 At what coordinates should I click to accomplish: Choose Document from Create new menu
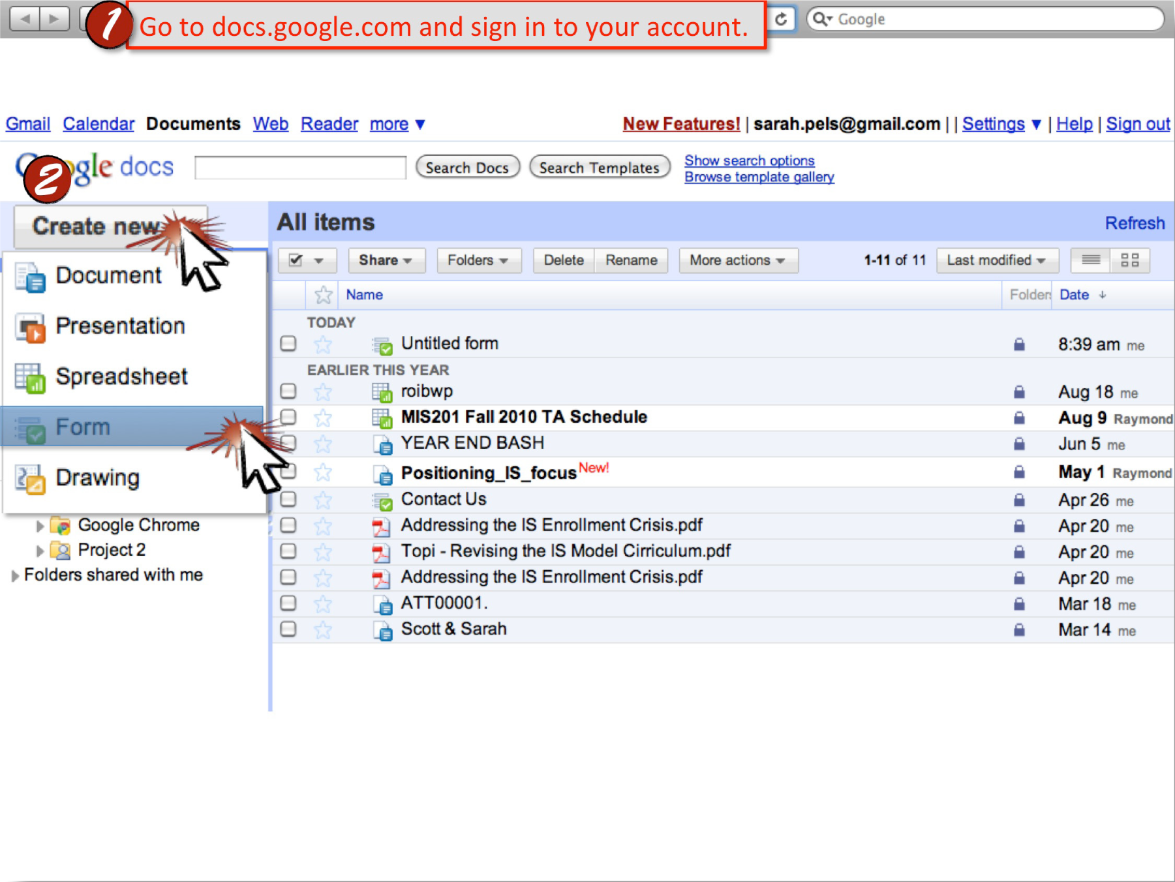point(134,276)
